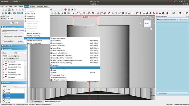
Task: Uncheck the Constraint4 checkbox
Action: [4, 69]
